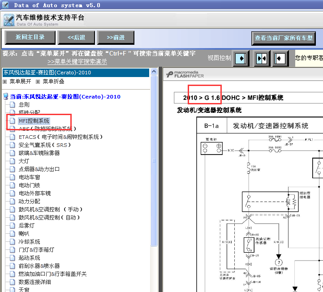Click the page icon beside 冷却系统
Viewport: 323px width, 292px height.
tap(13, 241)
